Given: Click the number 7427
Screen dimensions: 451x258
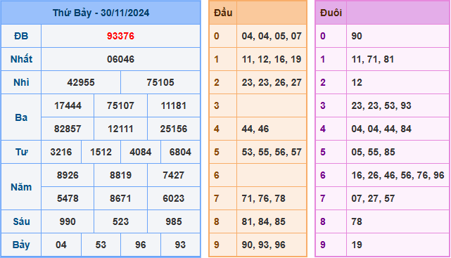Looking at the screenshot, I should pyautogui.click(x=174, y=175).
